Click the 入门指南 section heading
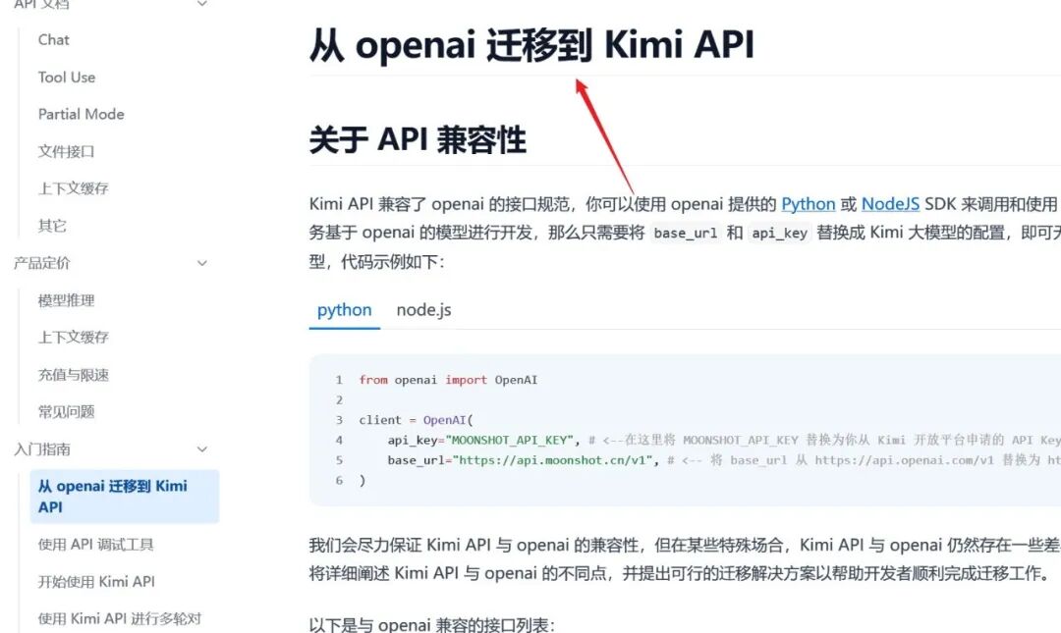Image resolution: width=1061 pixels, height=633 pixels. 42,449
